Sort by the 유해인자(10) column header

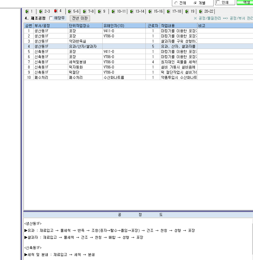124,26
